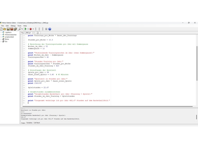Open help via blue question mark icon
The height and width of the screenshot is (148, 198).
point(50,29)
